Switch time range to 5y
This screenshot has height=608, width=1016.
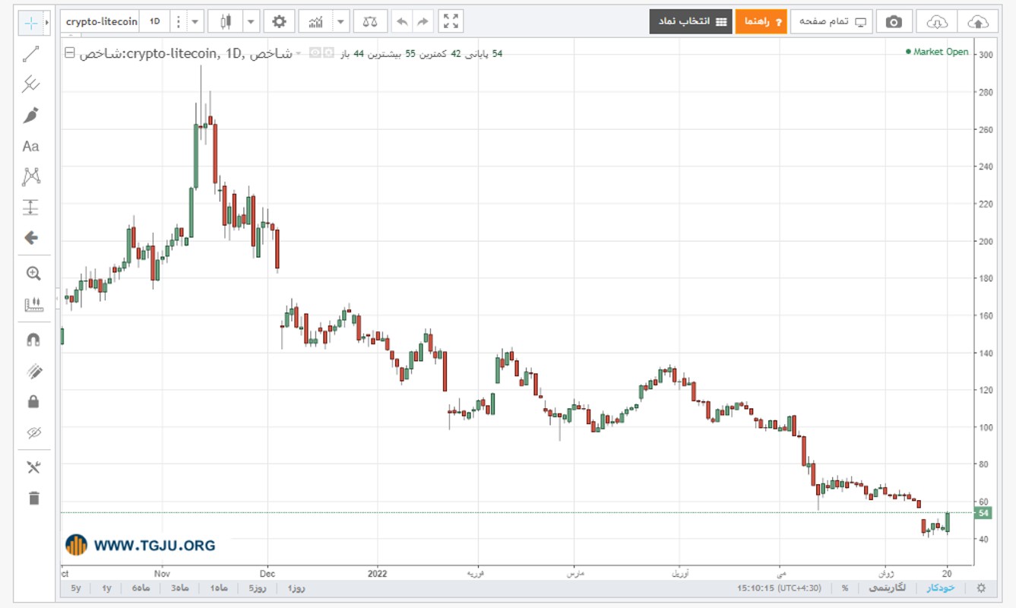(75, 588)
